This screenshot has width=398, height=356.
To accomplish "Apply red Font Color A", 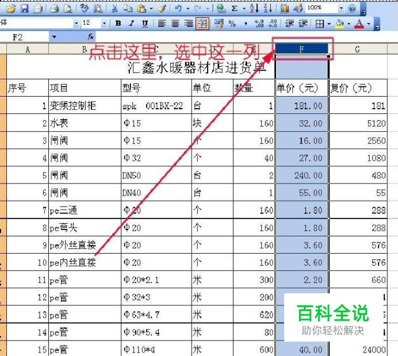I will [x=359, y=24].
